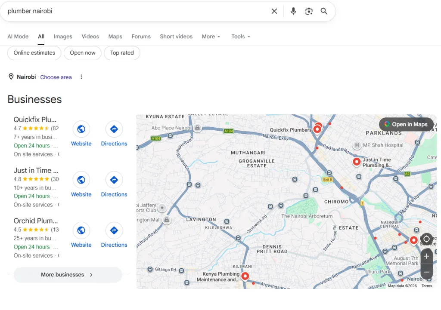
Task: Start voice search with the microphone icon
Action: coord(293,11)
